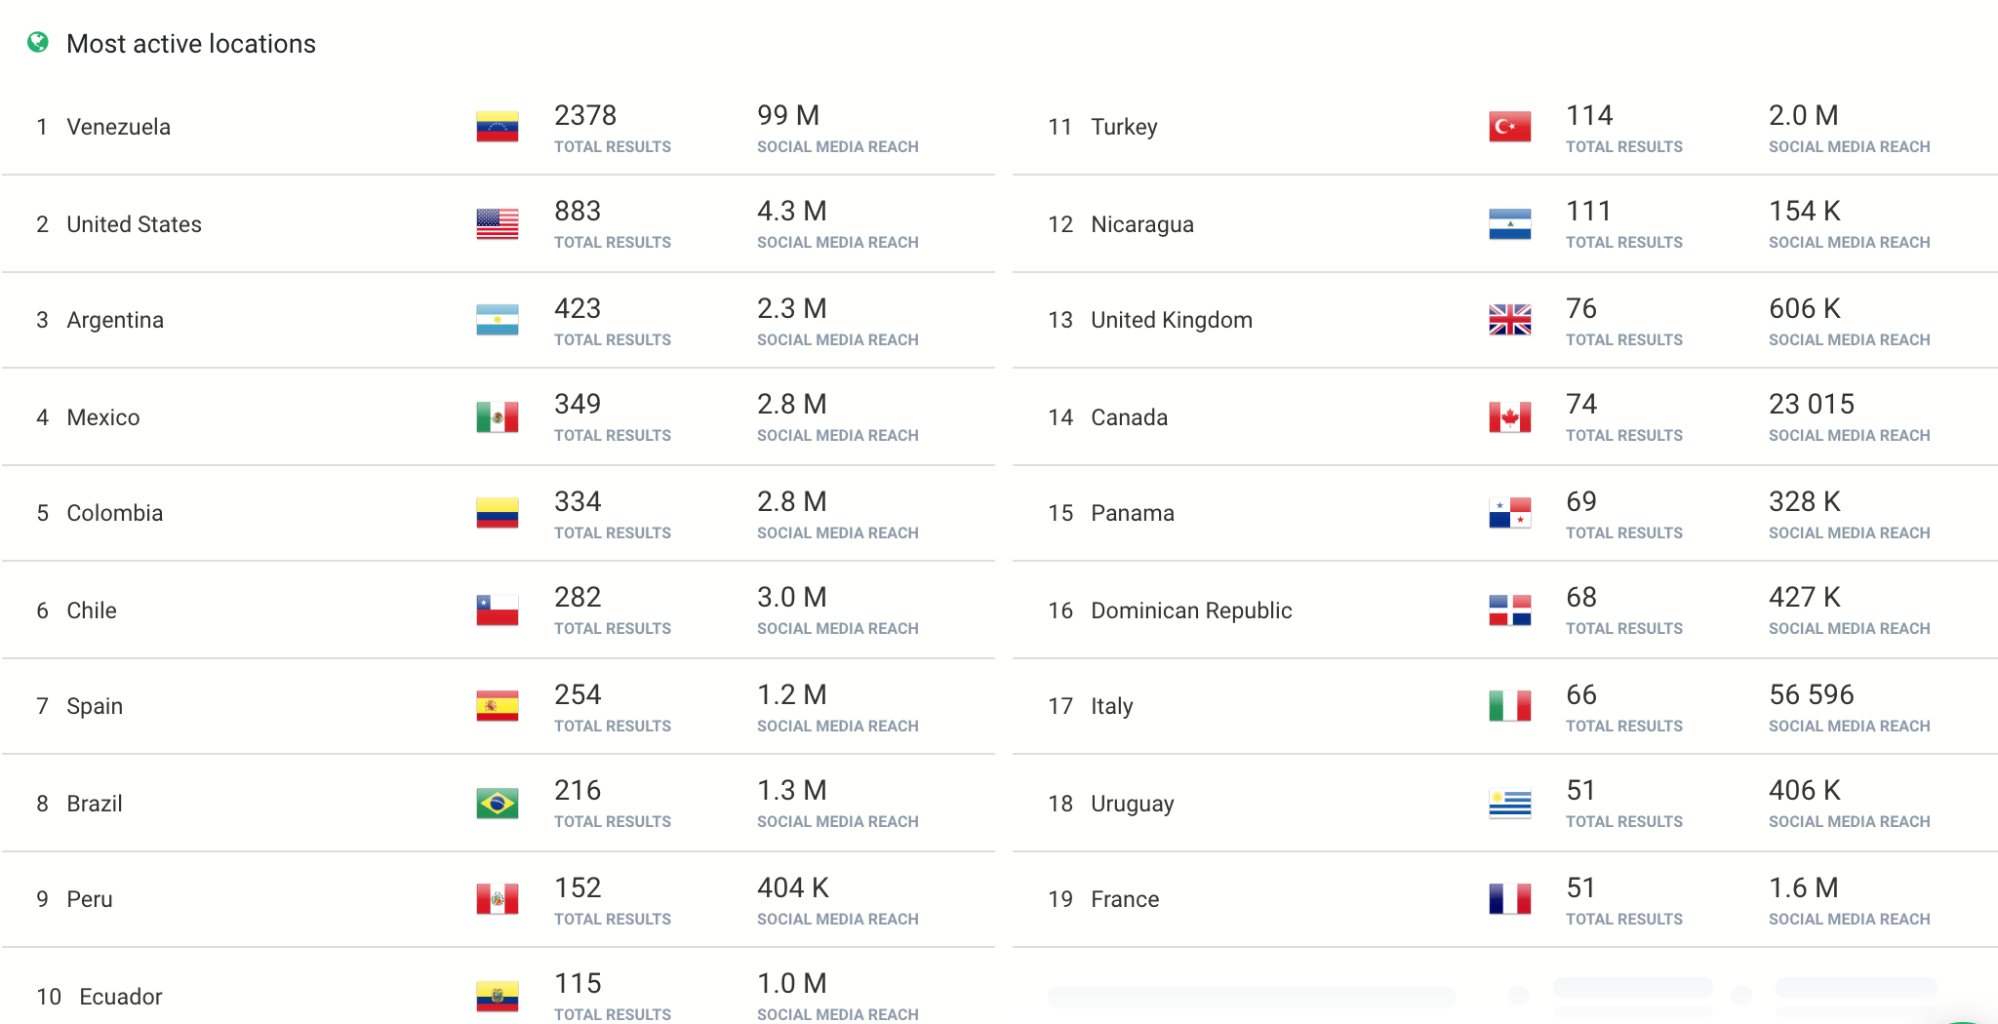The width and height of the screenshot is (1998, 1024).
Task: Click Chile's 3.0 M social media reach
Action: click(x=792, y=597)
